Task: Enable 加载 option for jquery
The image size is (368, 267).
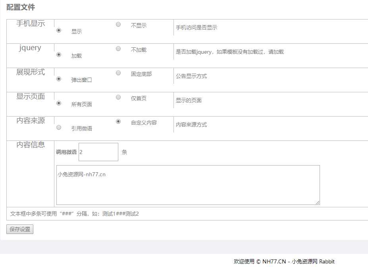Action: 59,55
